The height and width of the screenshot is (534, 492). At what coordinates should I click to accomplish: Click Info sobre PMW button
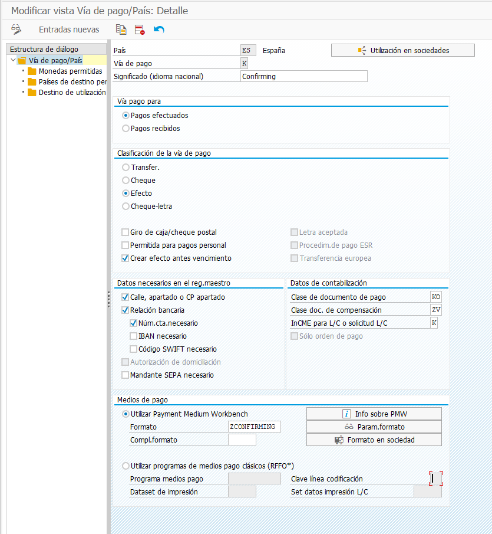[374, 414]
